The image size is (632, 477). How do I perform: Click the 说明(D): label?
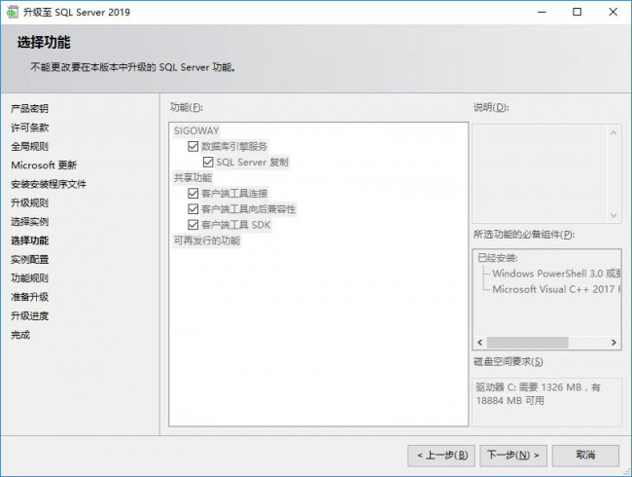pos(491,107)
